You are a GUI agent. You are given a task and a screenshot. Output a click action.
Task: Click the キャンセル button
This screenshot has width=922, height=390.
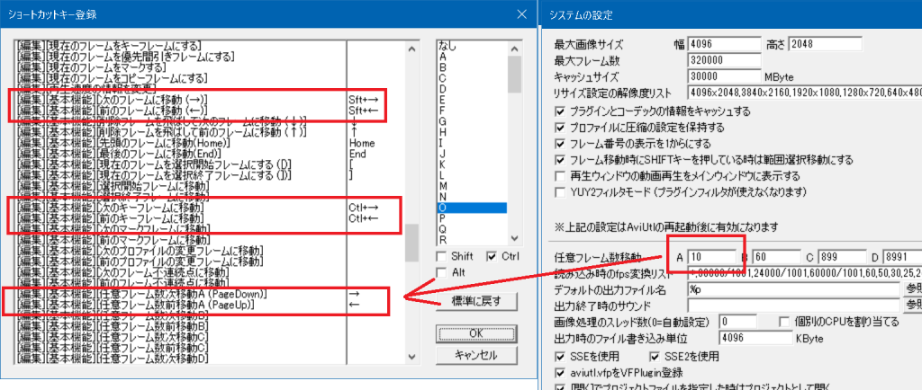[477, 355]
